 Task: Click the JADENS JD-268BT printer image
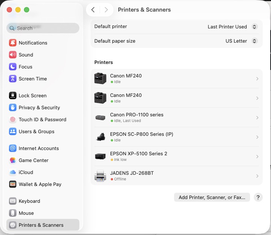pyautogui.click(x=100, y=176)
